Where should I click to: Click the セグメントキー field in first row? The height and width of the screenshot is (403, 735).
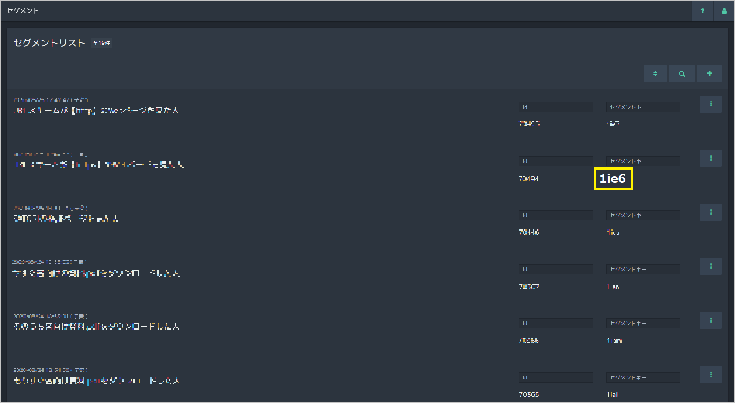pyautogui.click(x=642, y=107)
